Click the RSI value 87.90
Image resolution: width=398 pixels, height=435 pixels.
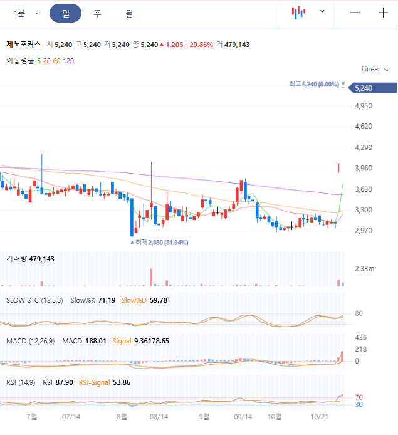(x=65, y=382)
